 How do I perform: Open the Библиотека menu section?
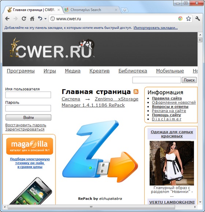[133, 71]
